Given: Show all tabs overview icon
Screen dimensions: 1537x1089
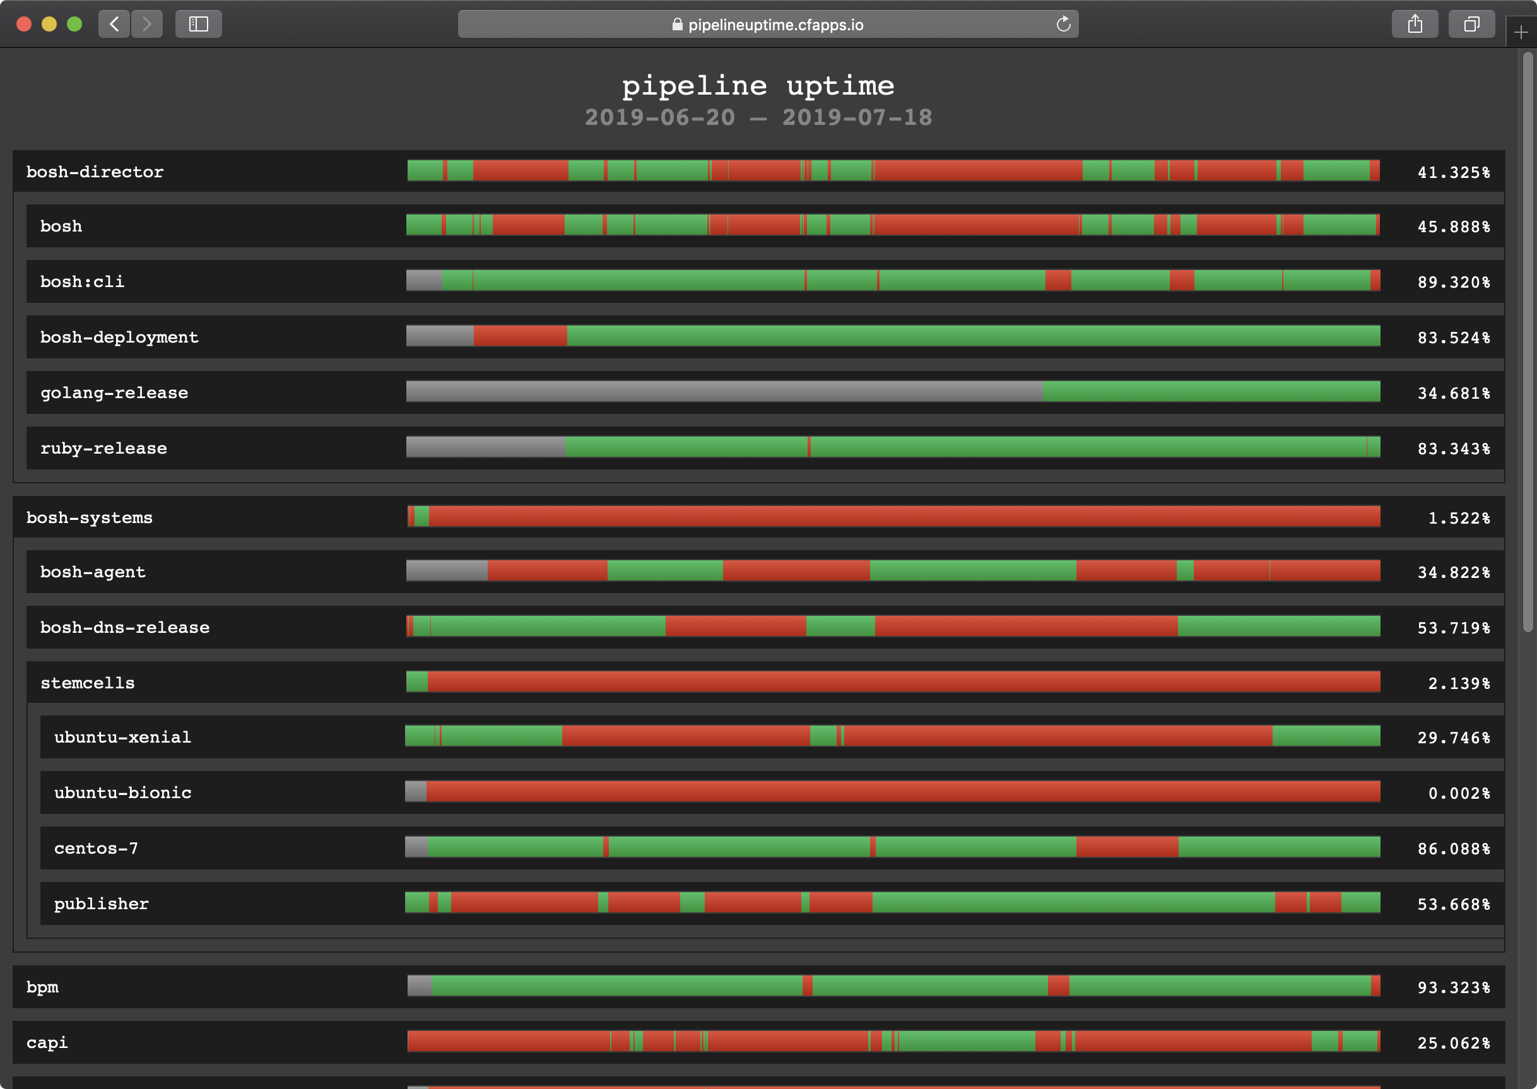Looking at the screenshot, I should [1471, 25].
